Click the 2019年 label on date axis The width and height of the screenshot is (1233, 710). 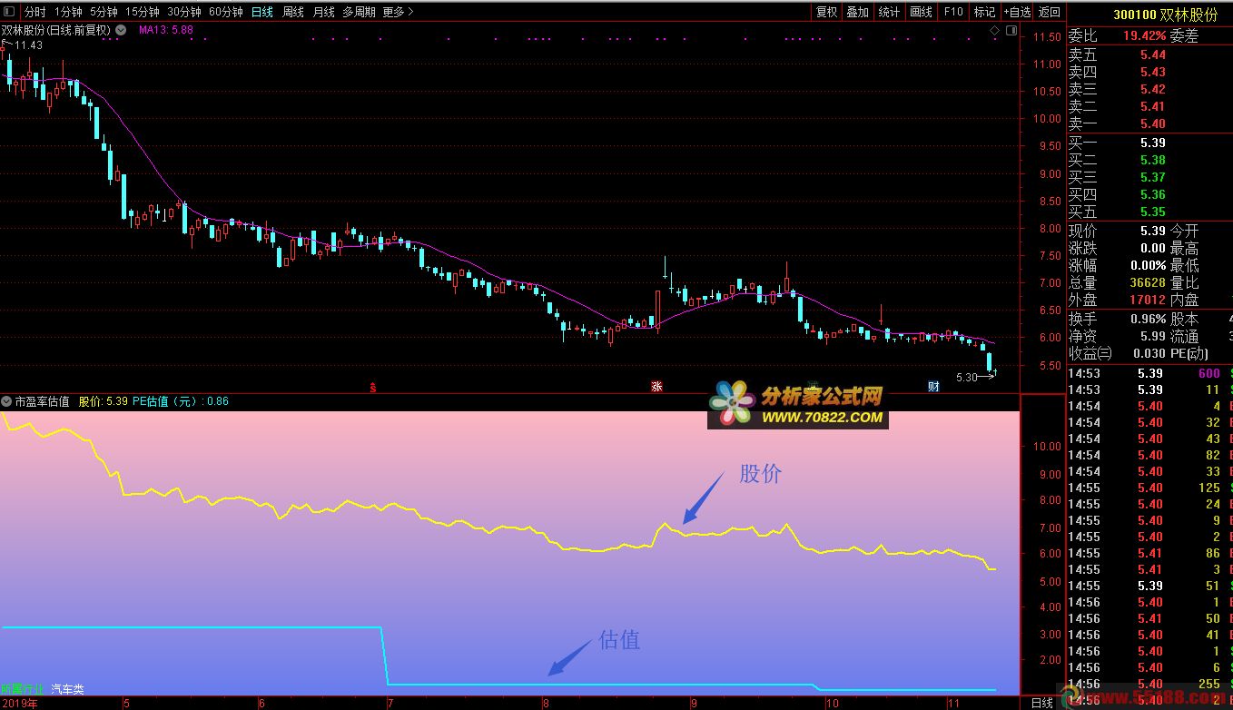[x=19, y=703]
